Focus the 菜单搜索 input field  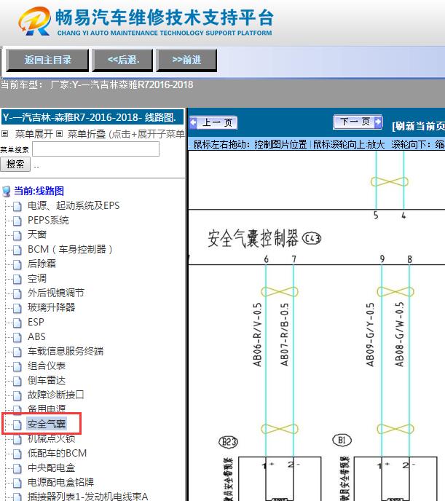(x=96, y=149)
